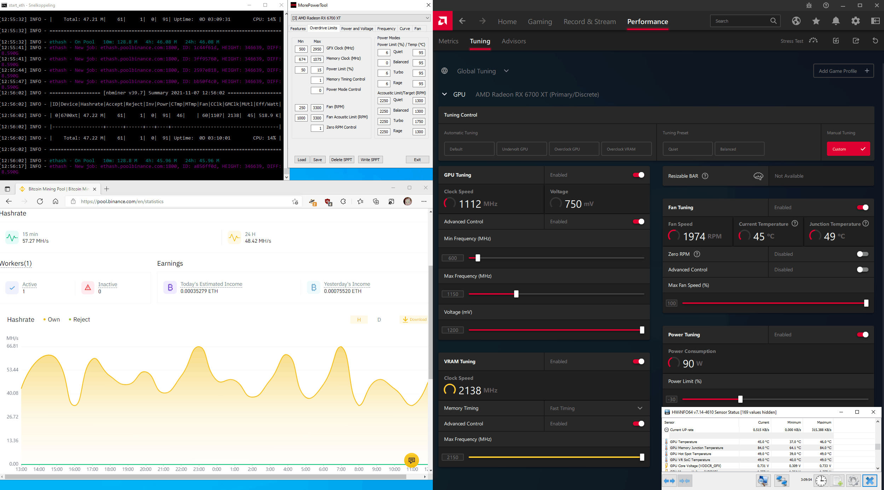This screenshot has height=490, width=884.
Task: Click browser address bar URL
Action: (122, 201)
